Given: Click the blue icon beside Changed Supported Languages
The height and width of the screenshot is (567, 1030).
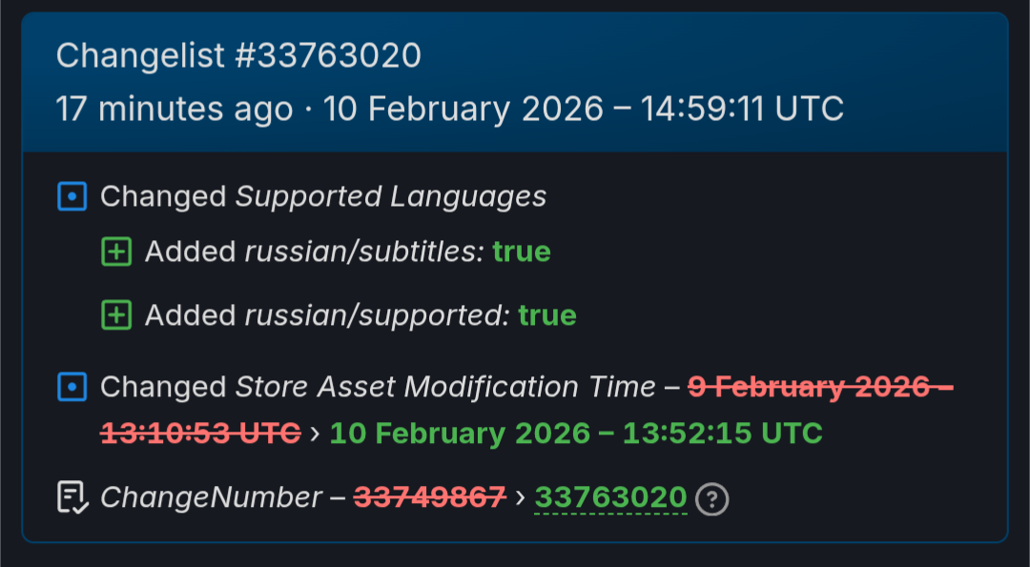Looking at the screenshot, I should pos(72,197).
